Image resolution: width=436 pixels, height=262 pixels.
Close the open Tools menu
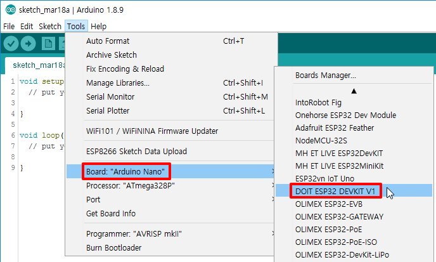(76, 27)
